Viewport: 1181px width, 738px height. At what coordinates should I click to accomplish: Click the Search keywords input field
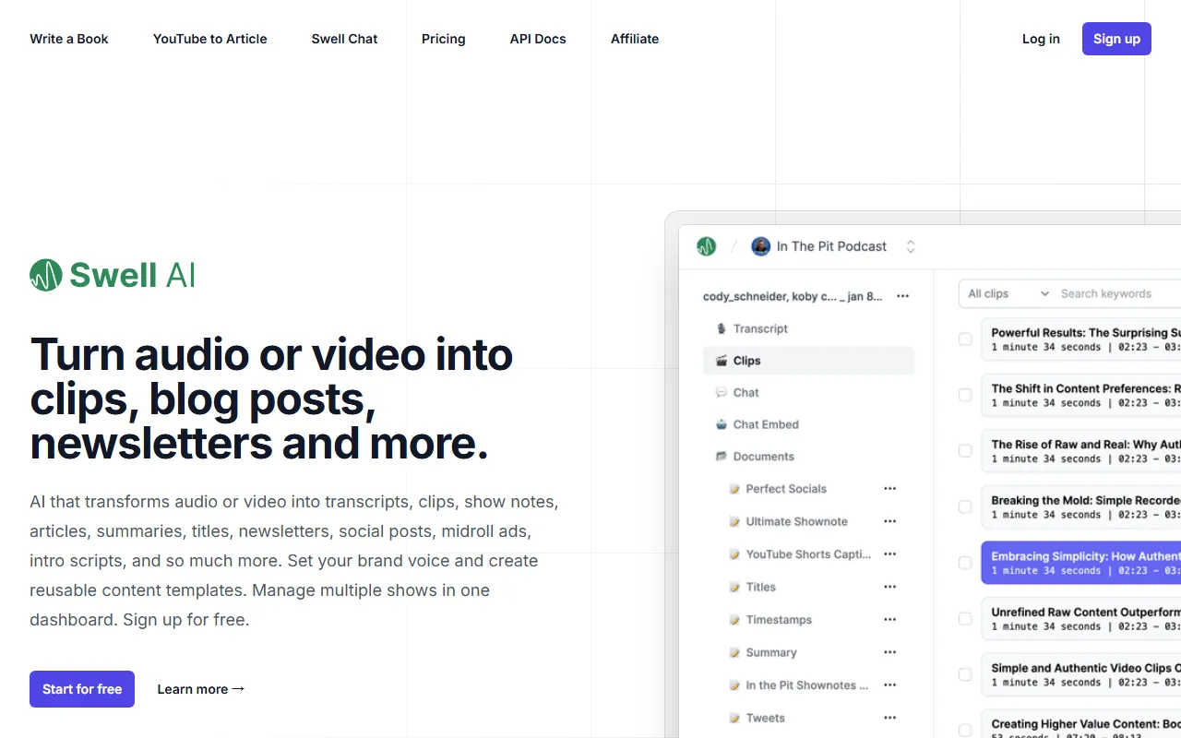(x=1116, y=293)
